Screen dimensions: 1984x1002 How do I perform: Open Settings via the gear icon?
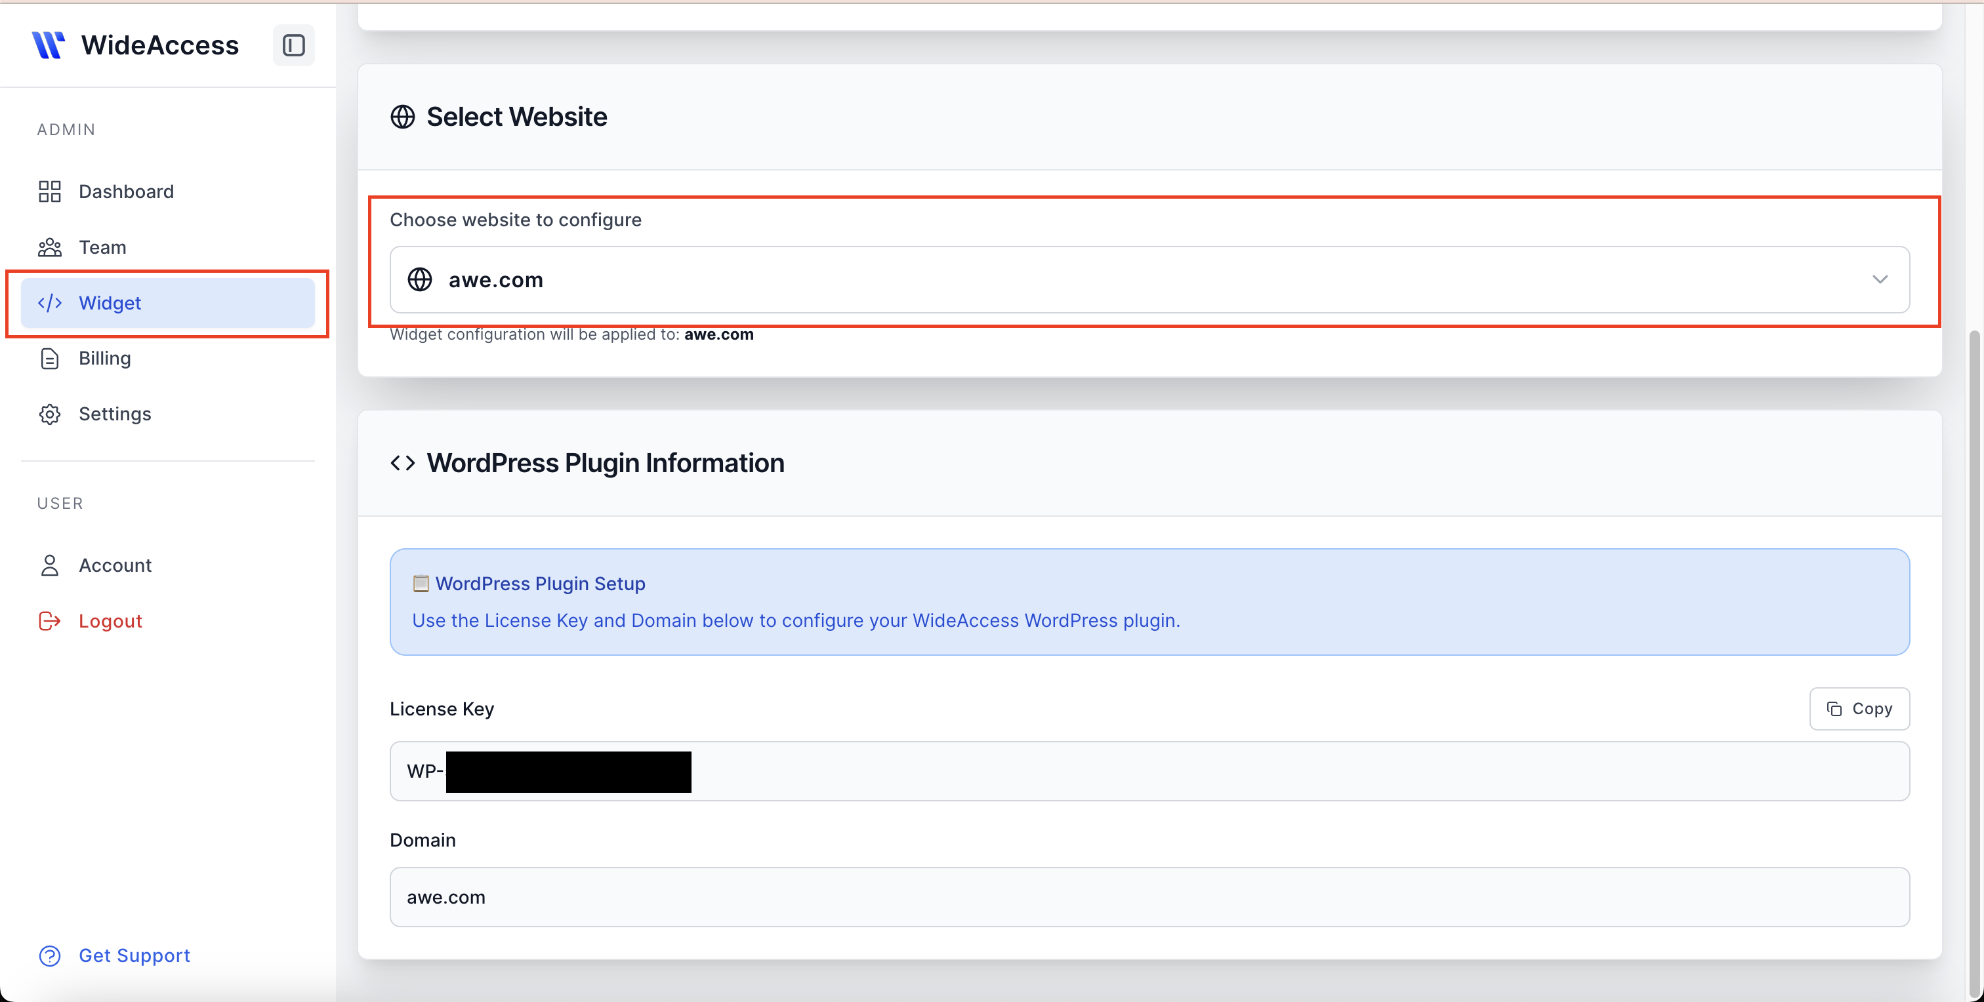tap(49, 413)
